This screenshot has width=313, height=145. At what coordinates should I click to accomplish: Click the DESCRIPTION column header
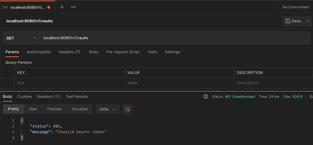pos(250,73)
